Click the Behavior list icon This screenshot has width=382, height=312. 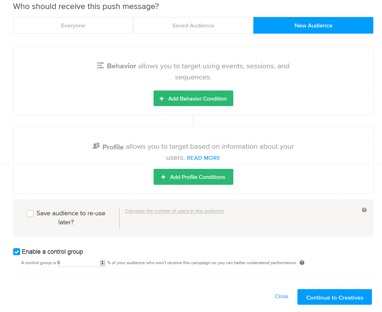click(x=100, y=66)
